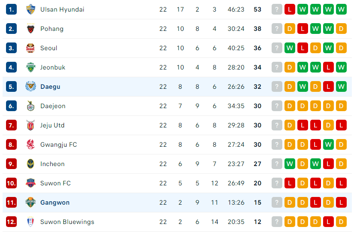Click the Pohang team crest icon
This screenshot has width=354, height=236.
click(x=30, y=29)
